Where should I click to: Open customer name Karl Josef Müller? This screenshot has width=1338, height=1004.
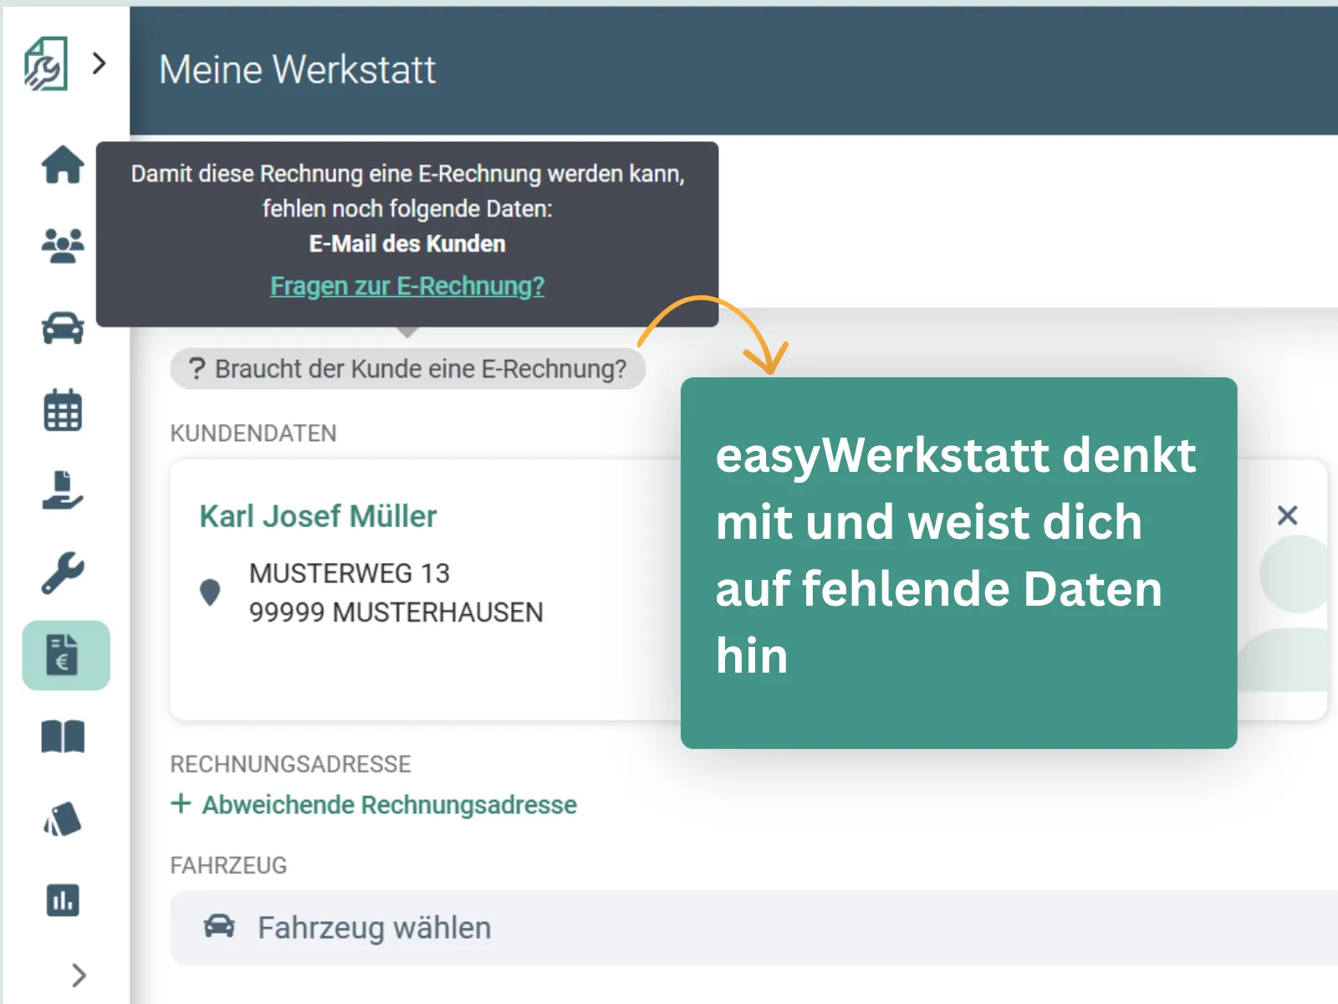[318, 516]
